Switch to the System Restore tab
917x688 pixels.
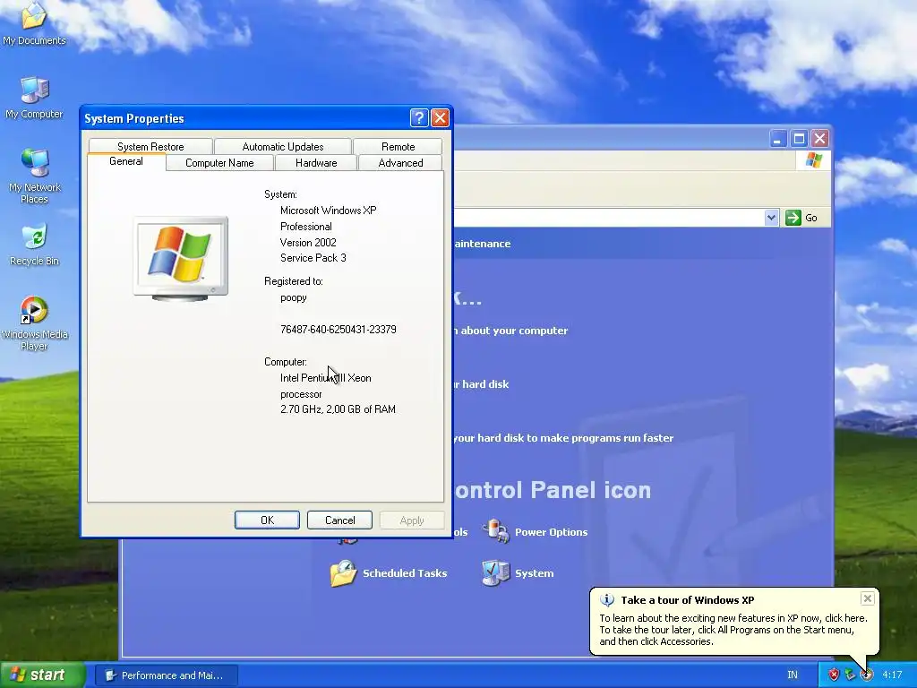click(150, 146)
